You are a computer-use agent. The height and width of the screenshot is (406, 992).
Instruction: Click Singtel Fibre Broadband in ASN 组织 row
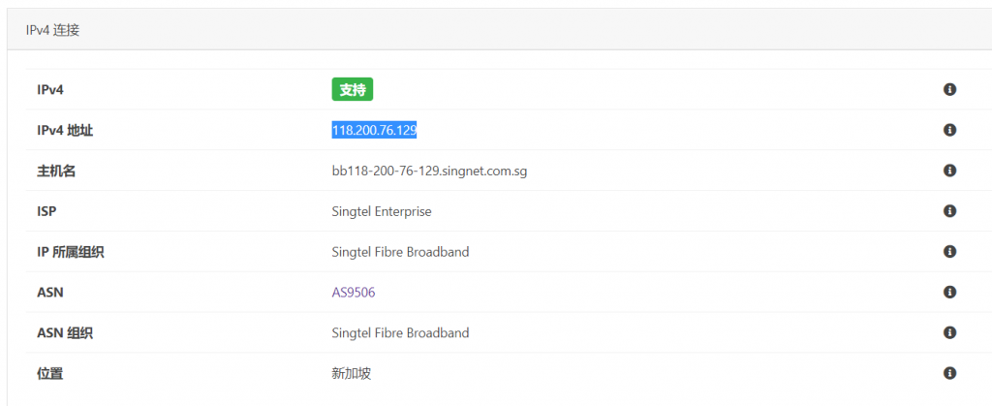click(400, 333)
